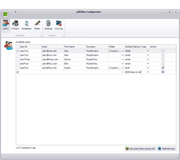The height and width of the screenshot is (160, 180).
Task: Uncheck Active checkbox for UserFive
Action: [163, 68]
